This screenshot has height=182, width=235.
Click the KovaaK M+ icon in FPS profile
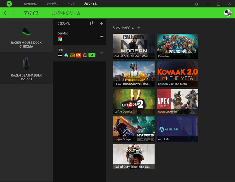coord(79,55)
